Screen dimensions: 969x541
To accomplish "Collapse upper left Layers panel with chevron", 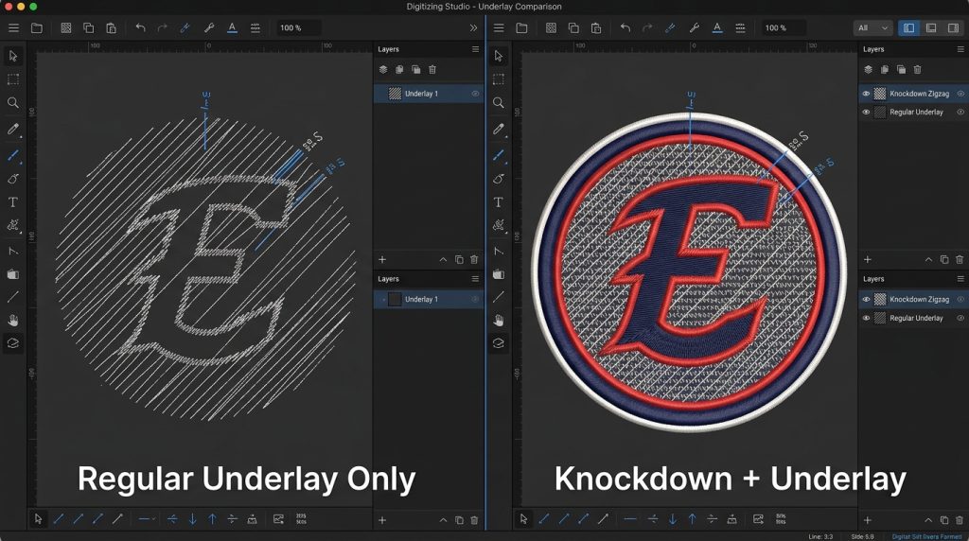I will (443, 260).
